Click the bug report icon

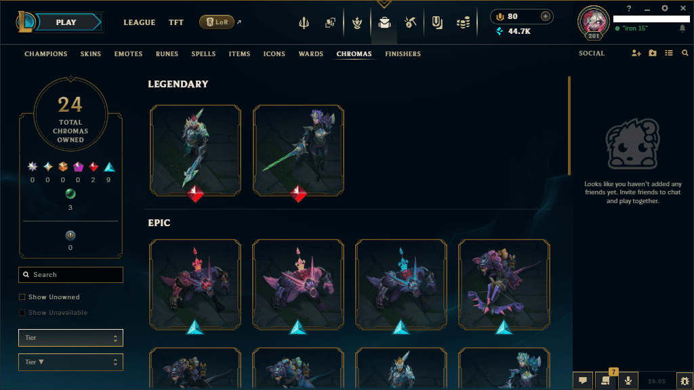685,381
